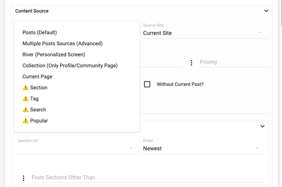Open the Section Url dropdown
This screenshot has width=282, height=187.
78,148
